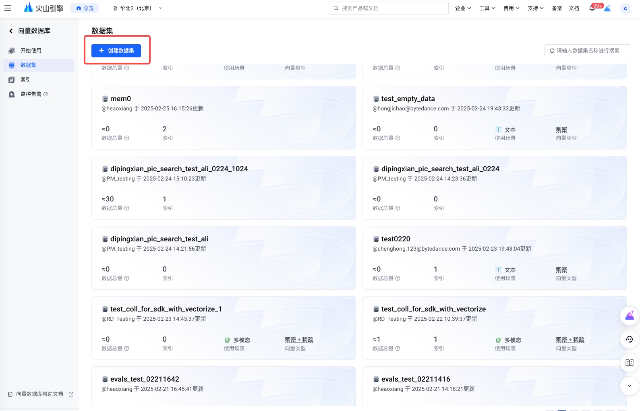The image size is (640, 411).
Task: Go to 开始使用 in the sidebar
Action: click(31, 51)
